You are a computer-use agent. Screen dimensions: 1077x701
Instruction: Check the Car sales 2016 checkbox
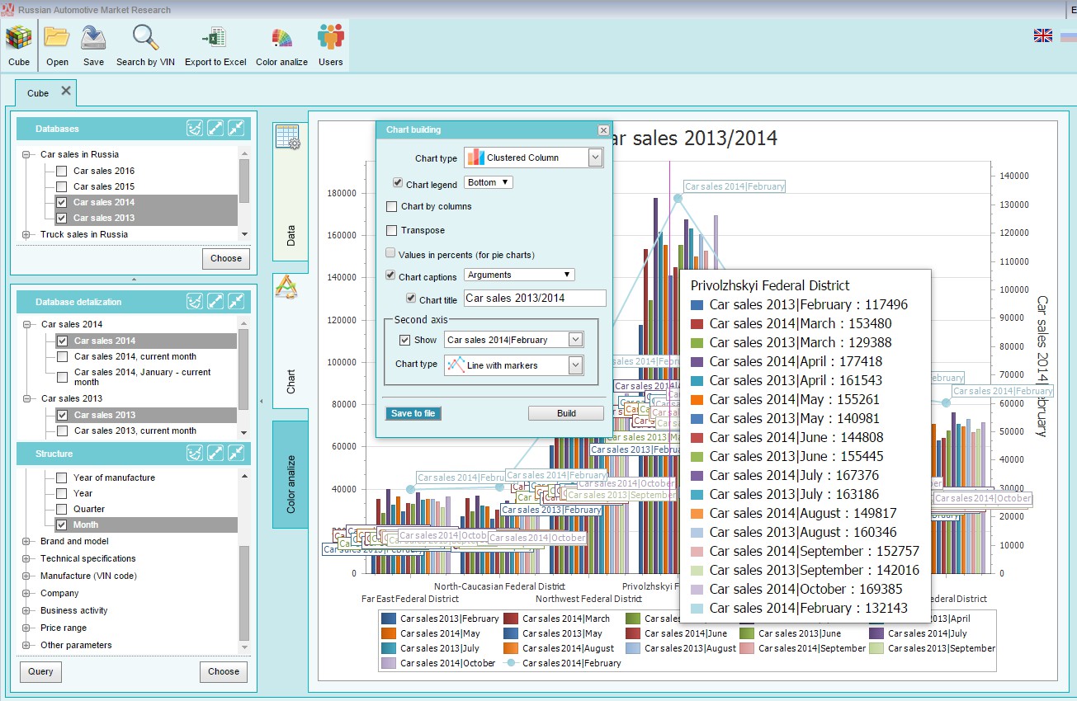pyautogui.click(x=61, y=172)
